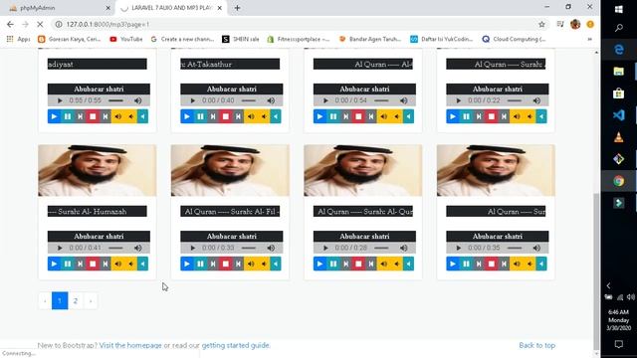The image size is (637, 358).
Task: Toggle mute speaker in the 0:35 audio player
Action: click(536, 248)
